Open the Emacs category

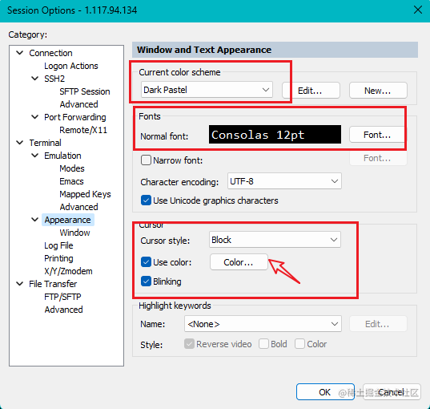[x=71, y=181]
